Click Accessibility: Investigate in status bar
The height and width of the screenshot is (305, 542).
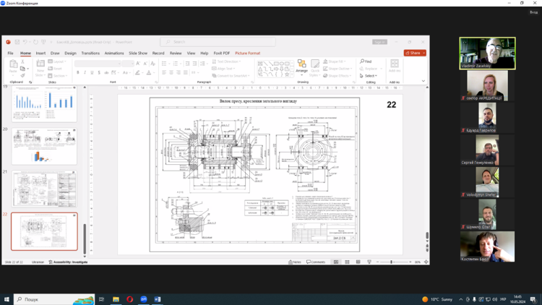(69, 262)
